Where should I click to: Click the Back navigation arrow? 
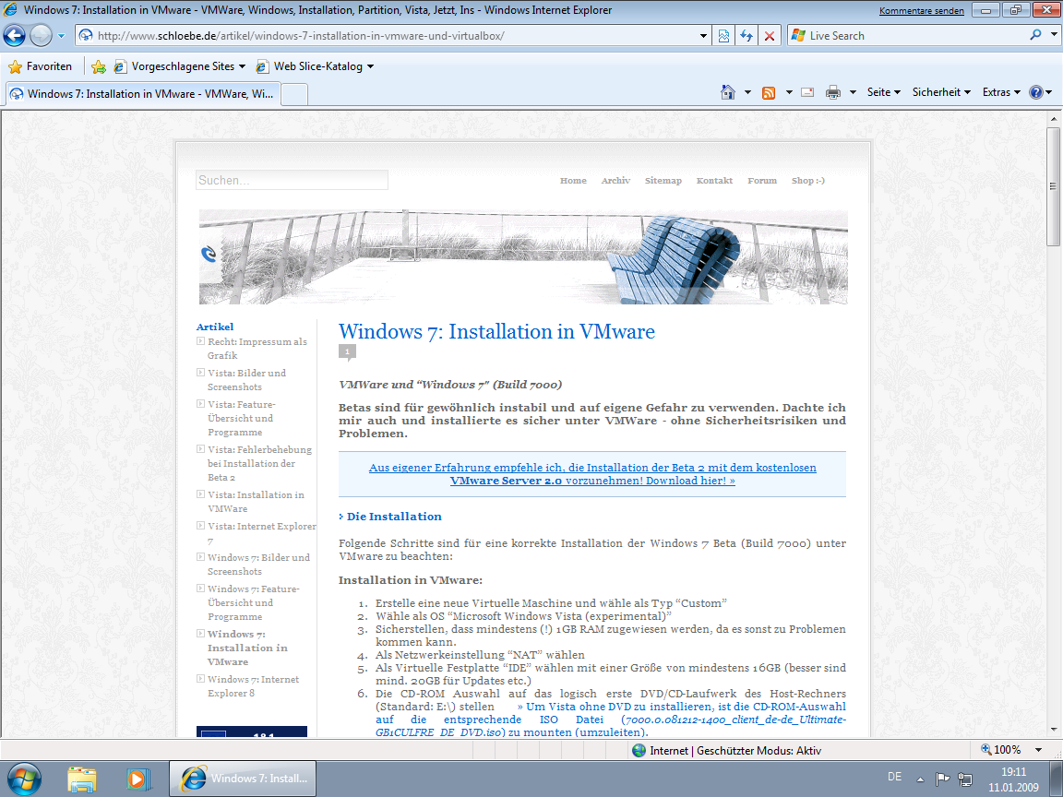pyautogui.click(x=15, y=36)
